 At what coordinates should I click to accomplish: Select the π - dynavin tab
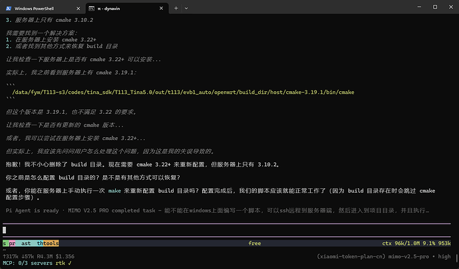126,9
